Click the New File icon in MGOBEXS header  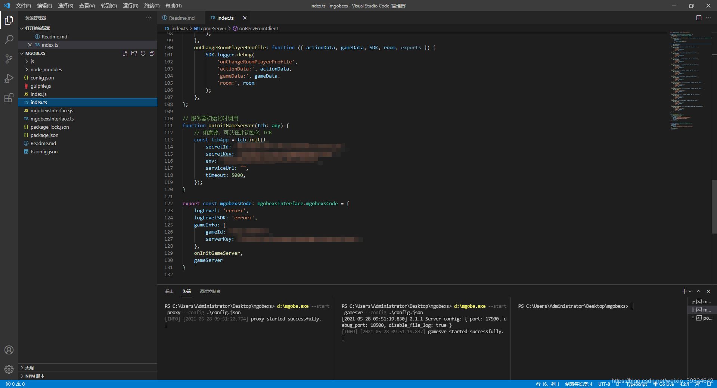pos(125,53)
